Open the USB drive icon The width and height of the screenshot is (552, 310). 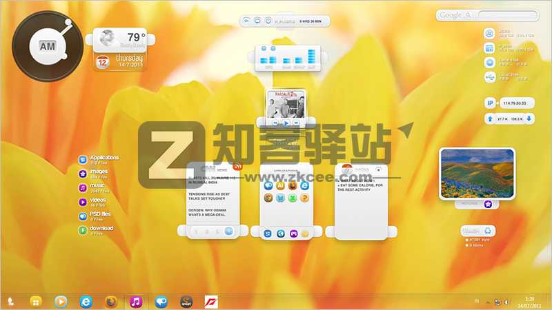tap(489, 77)
